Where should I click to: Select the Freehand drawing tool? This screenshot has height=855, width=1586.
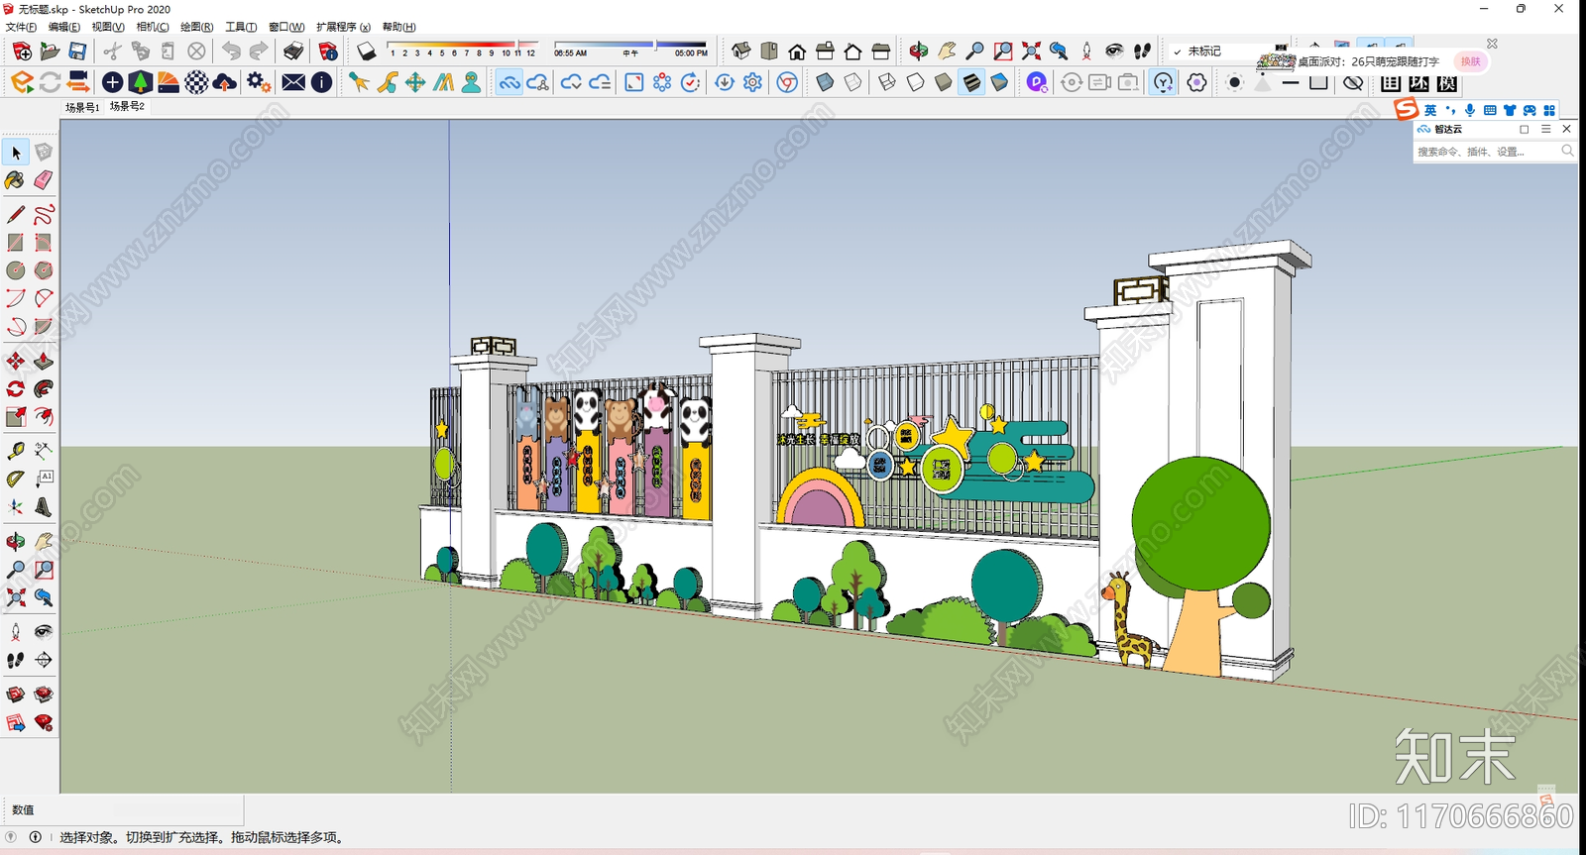pos(44,215)
